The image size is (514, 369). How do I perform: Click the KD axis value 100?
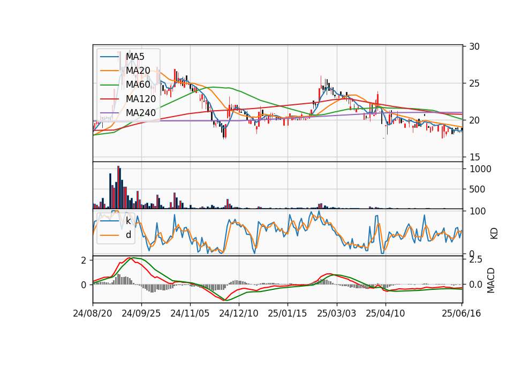478,211
